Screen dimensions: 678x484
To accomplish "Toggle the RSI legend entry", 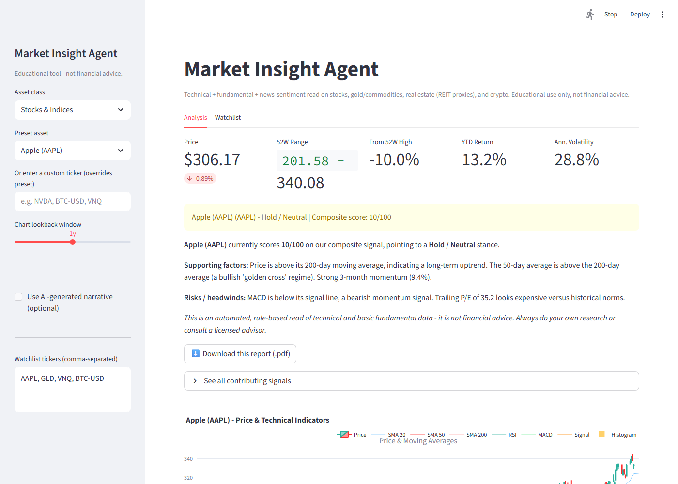I will tap(504, 435).
